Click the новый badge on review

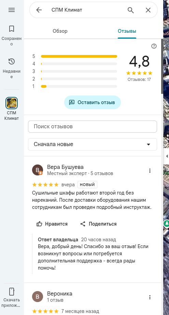coord(87,185)
